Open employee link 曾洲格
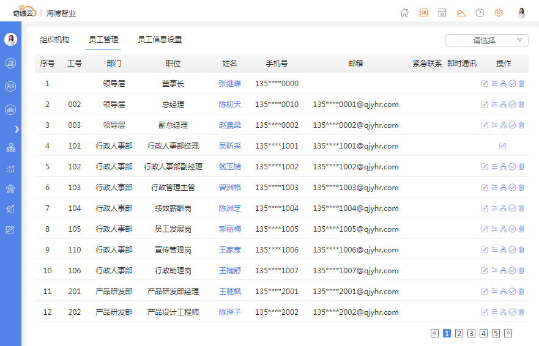This screenshot has height=346, width=539. tap(229, 188)
